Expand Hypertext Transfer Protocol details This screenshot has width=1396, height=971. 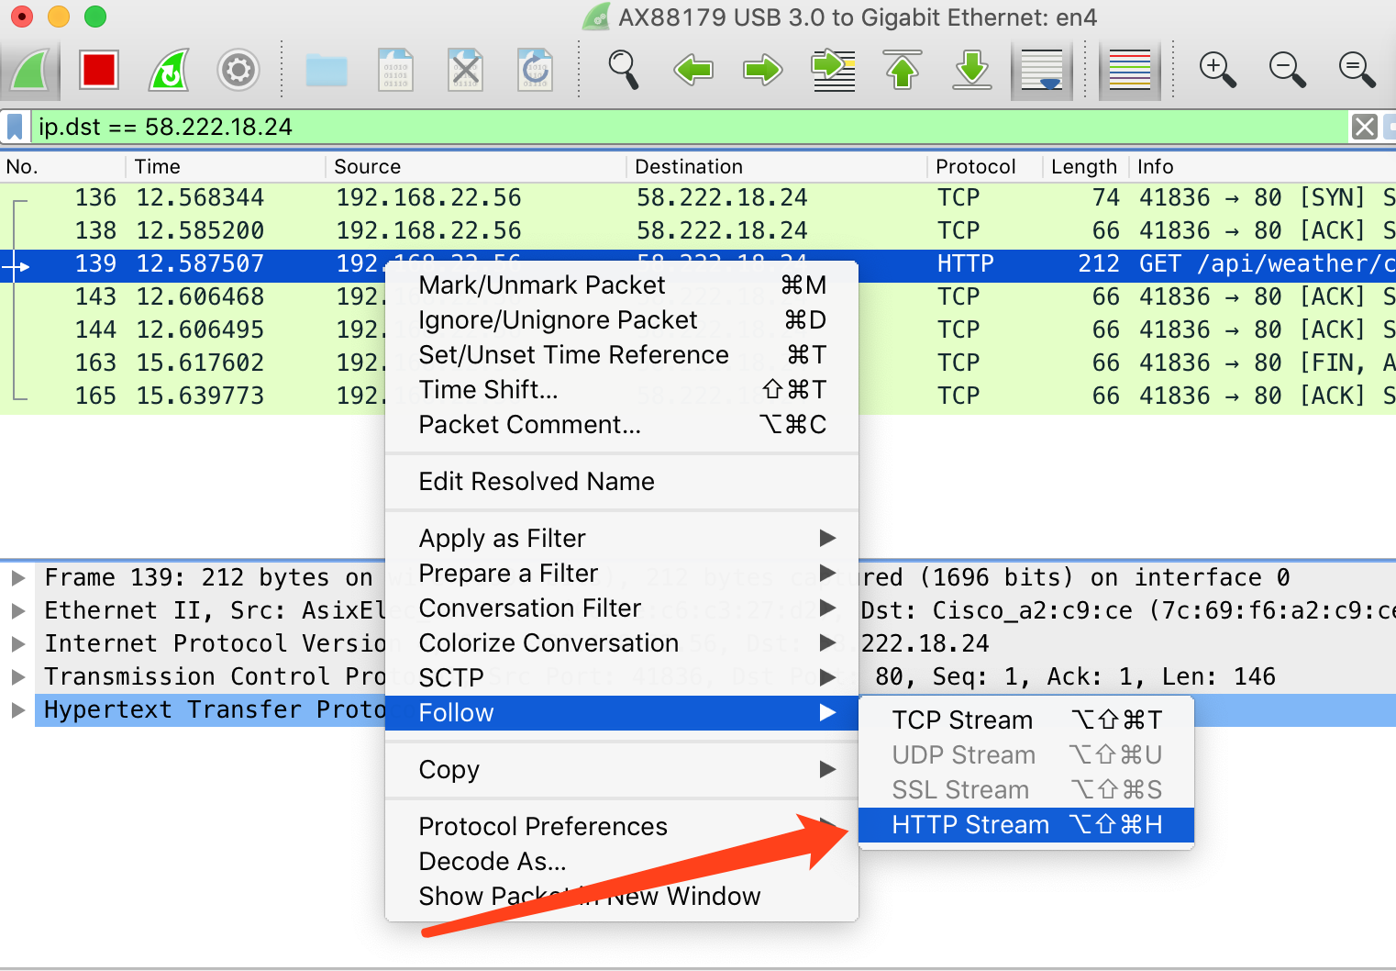click(x=17, y=709)
